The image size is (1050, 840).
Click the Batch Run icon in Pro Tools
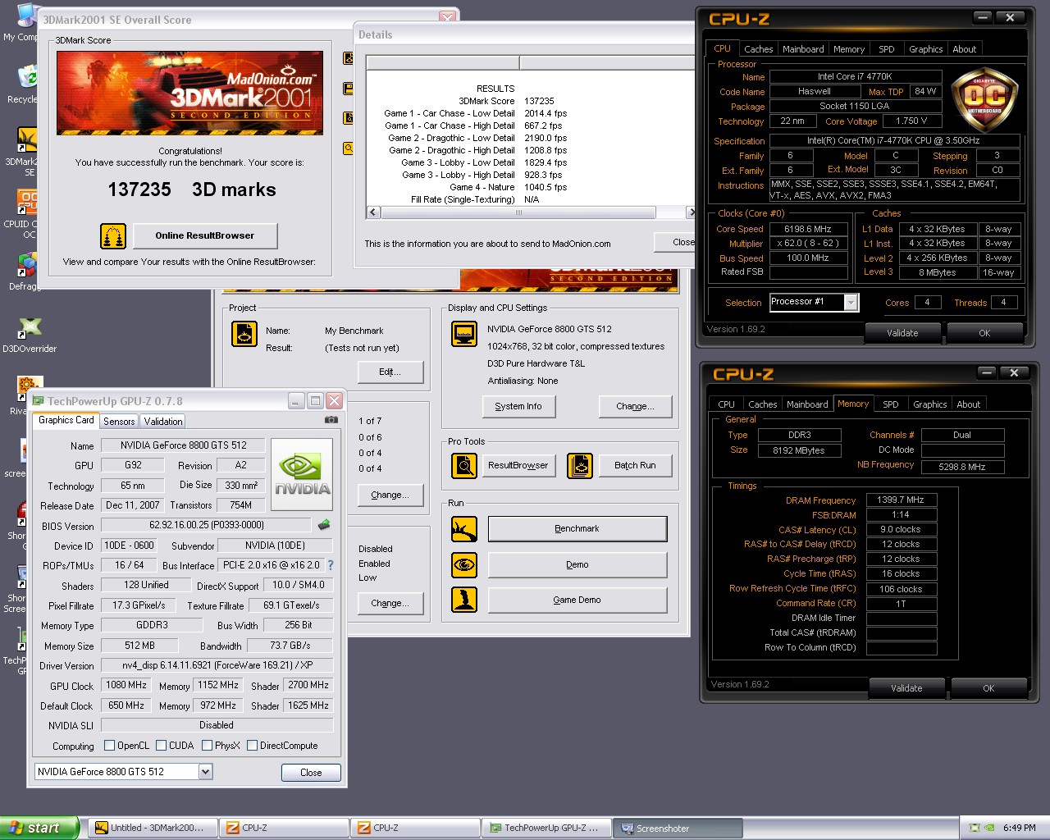click(580, 466)
